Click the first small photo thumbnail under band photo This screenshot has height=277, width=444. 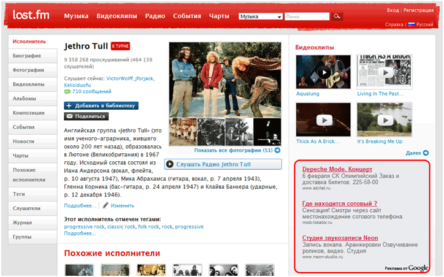coord(183,132)
